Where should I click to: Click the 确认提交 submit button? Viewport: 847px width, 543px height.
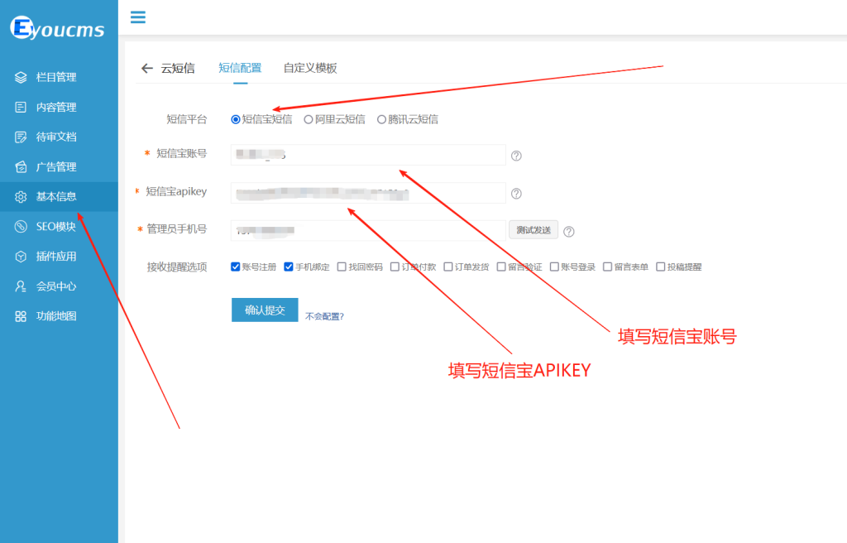(264, 310)
